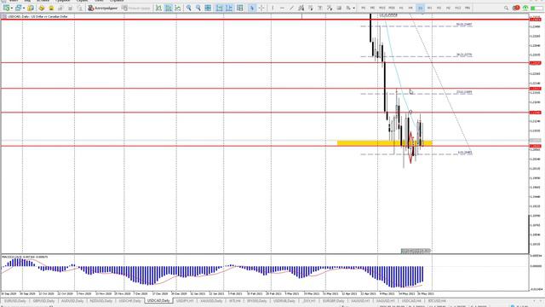Switch to WTI,H4 chart tab

235,301
